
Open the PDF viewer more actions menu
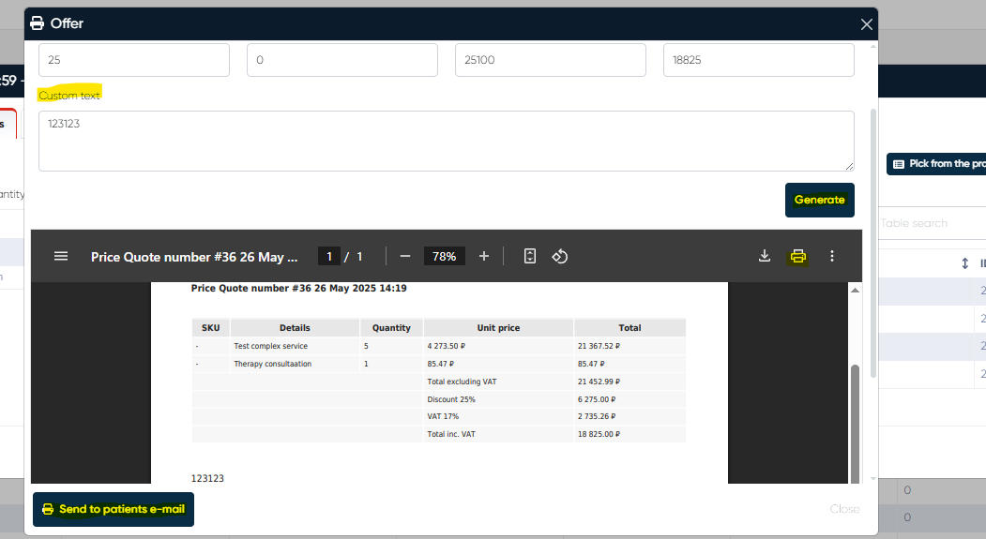tap(831, 256)
